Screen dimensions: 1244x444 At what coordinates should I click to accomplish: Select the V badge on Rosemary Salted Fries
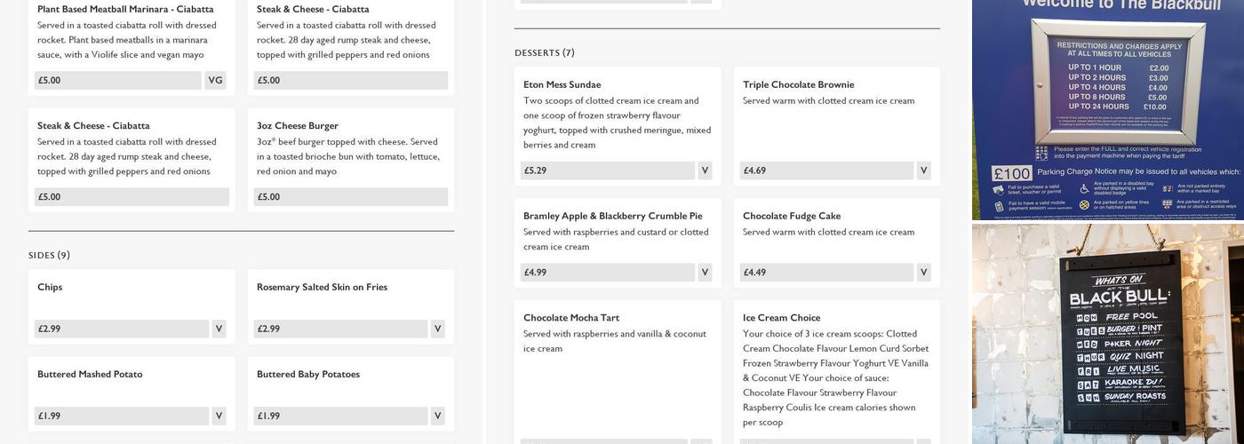(437, 329)
